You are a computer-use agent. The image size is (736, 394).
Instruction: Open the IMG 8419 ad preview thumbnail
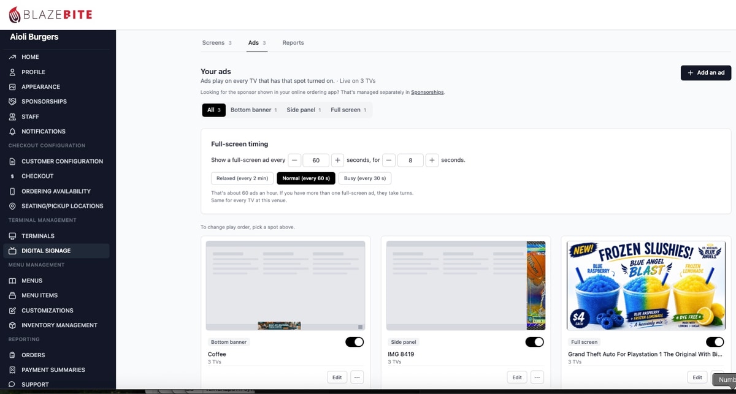click(466, 286)
